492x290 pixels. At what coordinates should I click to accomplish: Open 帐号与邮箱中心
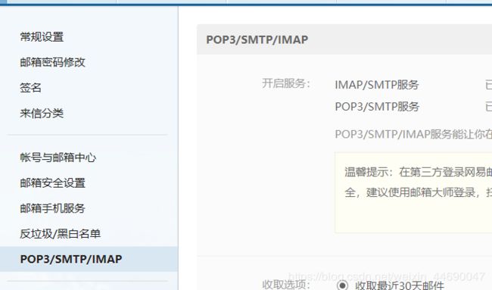coord(58,157)
